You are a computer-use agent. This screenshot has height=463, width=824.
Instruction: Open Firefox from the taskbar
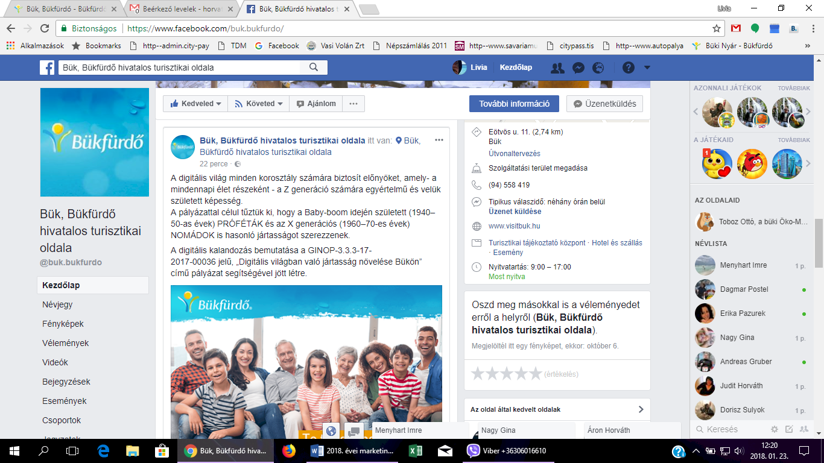tap(289, 450)
